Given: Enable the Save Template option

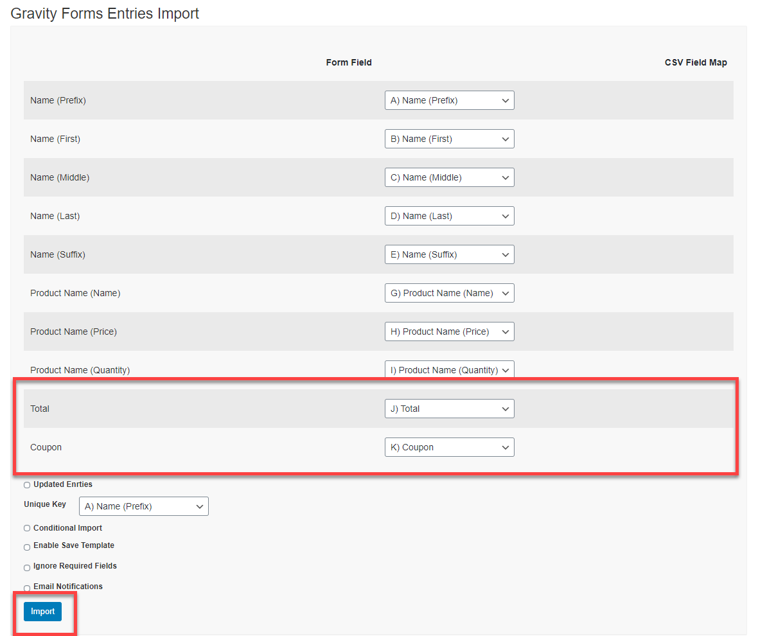Looking at the screenshot, I should (x=26, y=547).
